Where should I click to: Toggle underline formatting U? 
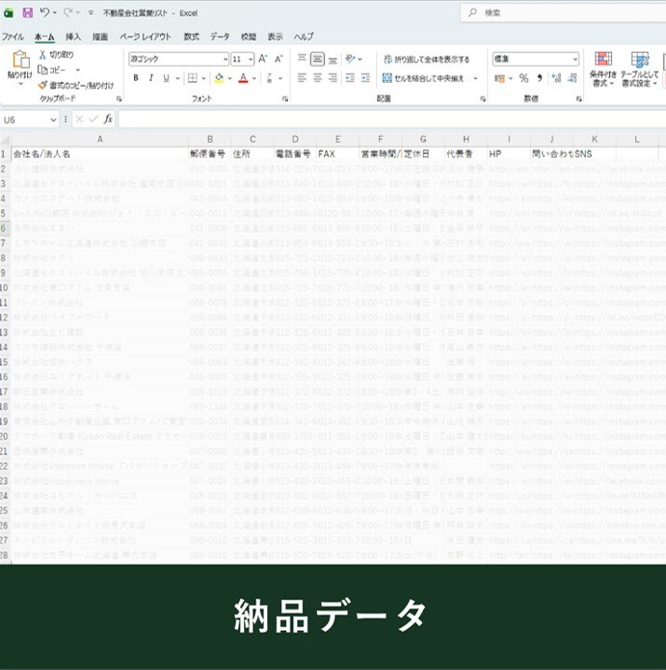[x=166, y=78]
